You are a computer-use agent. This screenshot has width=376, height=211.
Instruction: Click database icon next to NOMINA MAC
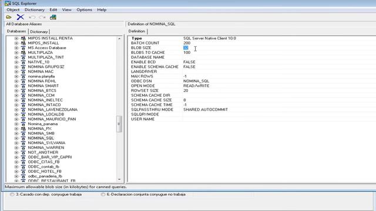point(23,72)
